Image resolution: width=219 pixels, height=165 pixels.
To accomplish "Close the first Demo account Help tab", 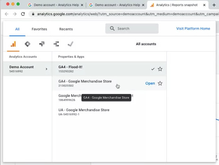I will 82,5.
